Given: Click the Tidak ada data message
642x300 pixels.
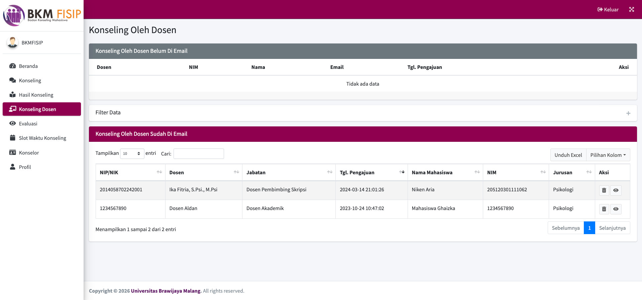Looking at the screenshot, I should tap(362, 84).
